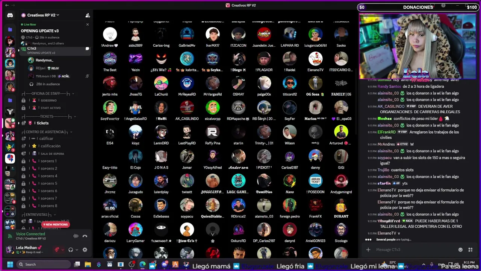Open audience member ElenanoTV avatar

(x=315, y=59)
